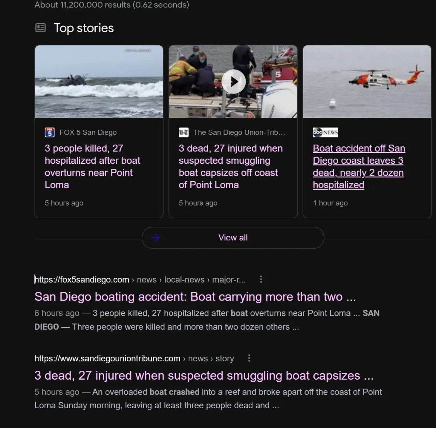Open FOX 5 overturned boat thumbnail image

(99, 82)
